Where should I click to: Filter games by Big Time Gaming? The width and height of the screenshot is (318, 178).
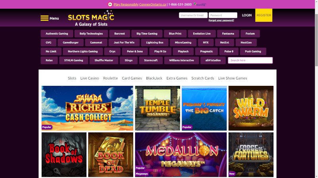pyautogui.click(x=147, y=34)
